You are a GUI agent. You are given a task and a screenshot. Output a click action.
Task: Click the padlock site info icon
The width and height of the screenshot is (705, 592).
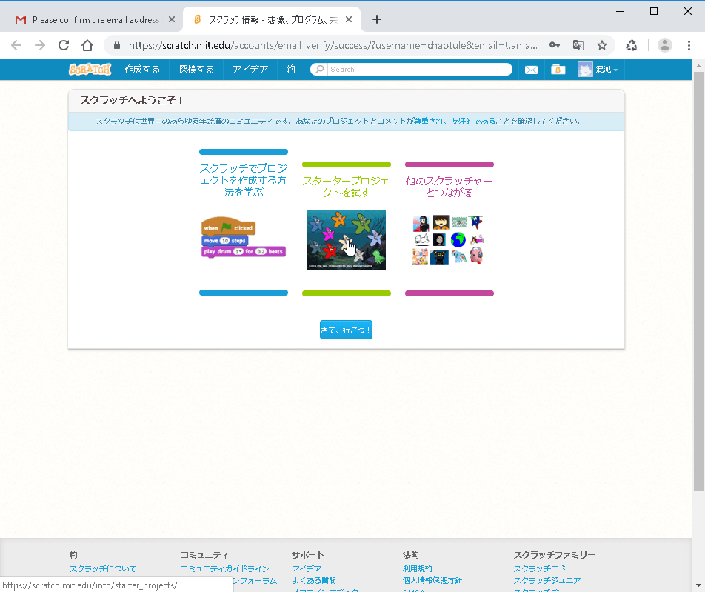coord(117,45)
